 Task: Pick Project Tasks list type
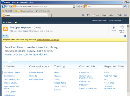[x=60, y=83]
